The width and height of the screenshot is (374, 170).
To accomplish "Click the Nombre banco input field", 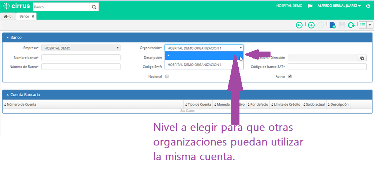I will click(81, 58).
